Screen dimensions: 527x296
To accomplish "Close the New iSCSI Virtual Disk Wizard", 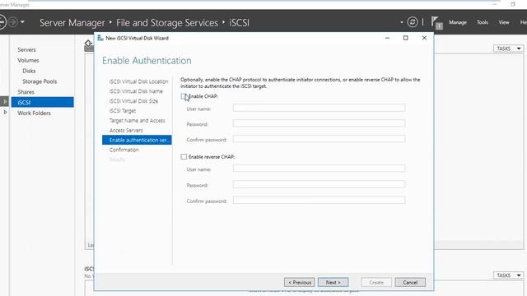I will pos(424,38).
